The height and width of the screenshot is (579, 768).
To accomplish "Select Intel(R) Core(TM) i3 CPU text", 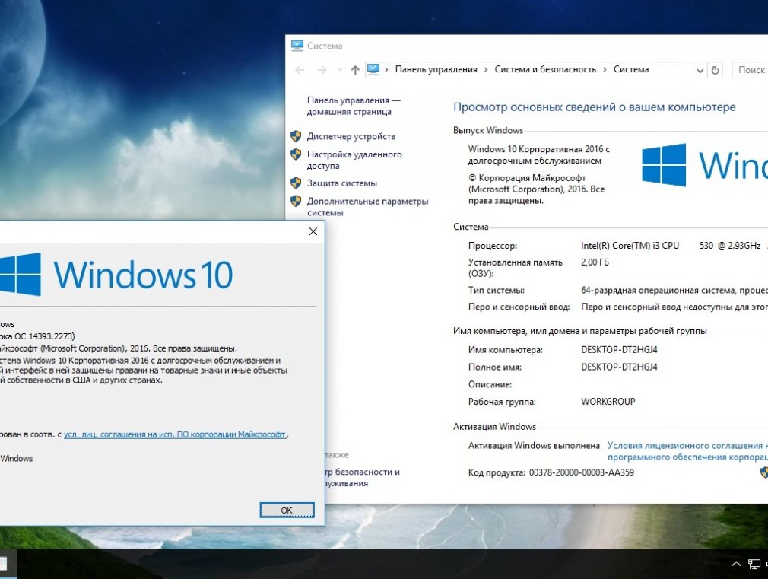I will click(x=630, y=246).
